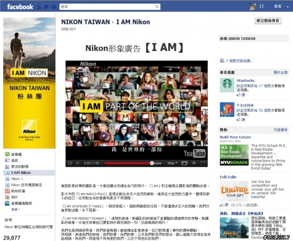Open the 7-ELEVEN page name link
Viewport: 293px width, 241px height.
[x=245, y=105]
